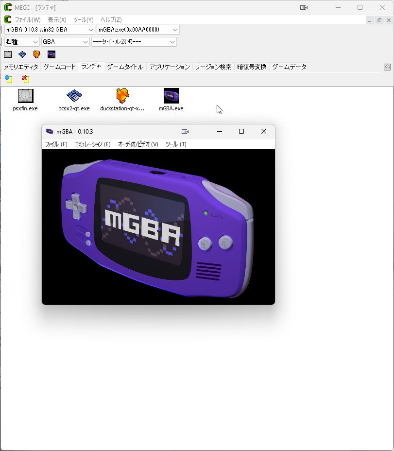Screen dimensions: 394x451
Task: Open the タイトル選択 dropdown
Action: [x=134, y=42]
